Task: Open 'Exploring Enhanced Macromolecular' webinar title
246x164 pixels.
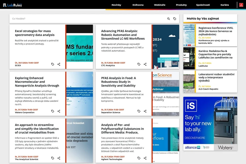Action: pos(37,82)
